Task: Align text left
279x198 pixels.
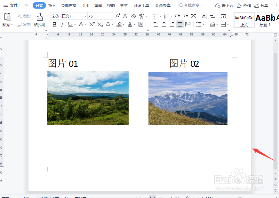Action: click(156, 24)
